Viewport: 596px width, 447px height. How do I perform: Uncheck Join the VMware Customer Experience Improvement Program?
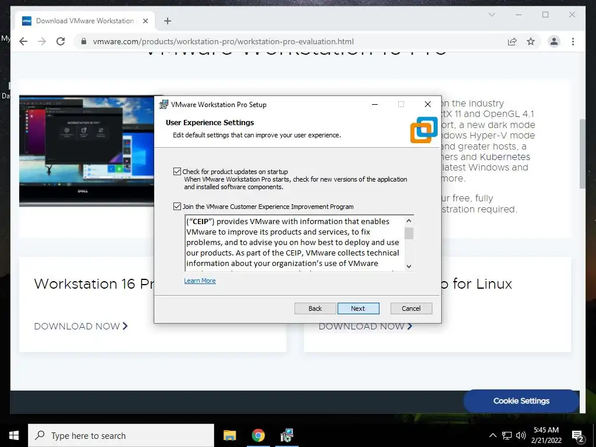click(x=177, y=207)
